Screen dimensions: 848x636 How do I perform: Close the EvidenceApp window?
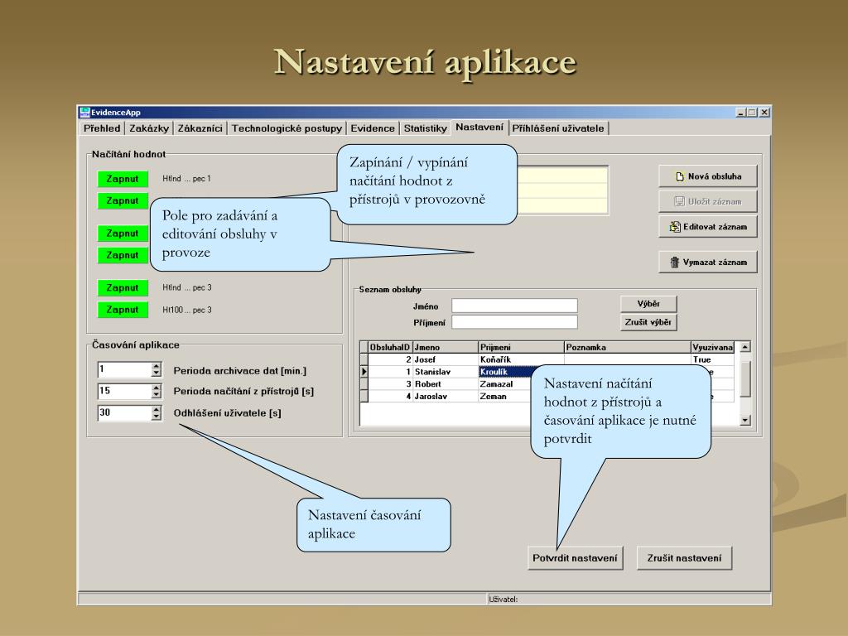coord(764,113)
